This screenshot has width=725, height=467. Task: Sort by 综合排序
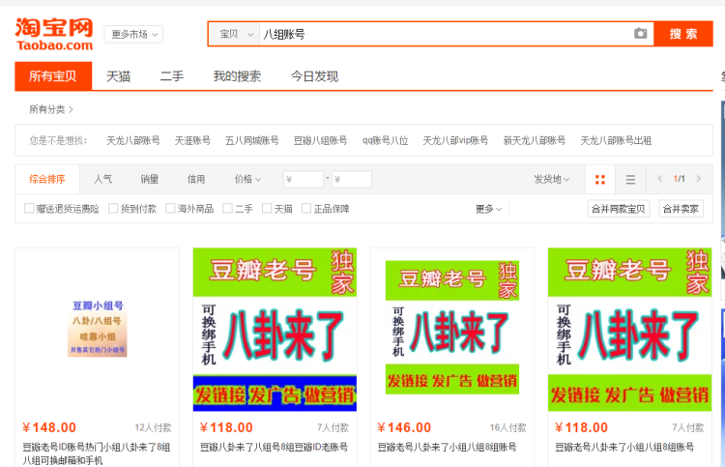click(x=47, y=179)
